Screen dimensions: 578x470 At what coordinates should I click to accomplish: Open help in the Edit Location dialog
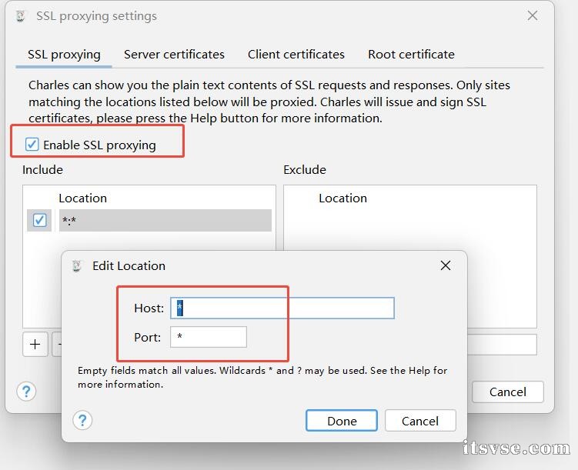pos(82,420)
